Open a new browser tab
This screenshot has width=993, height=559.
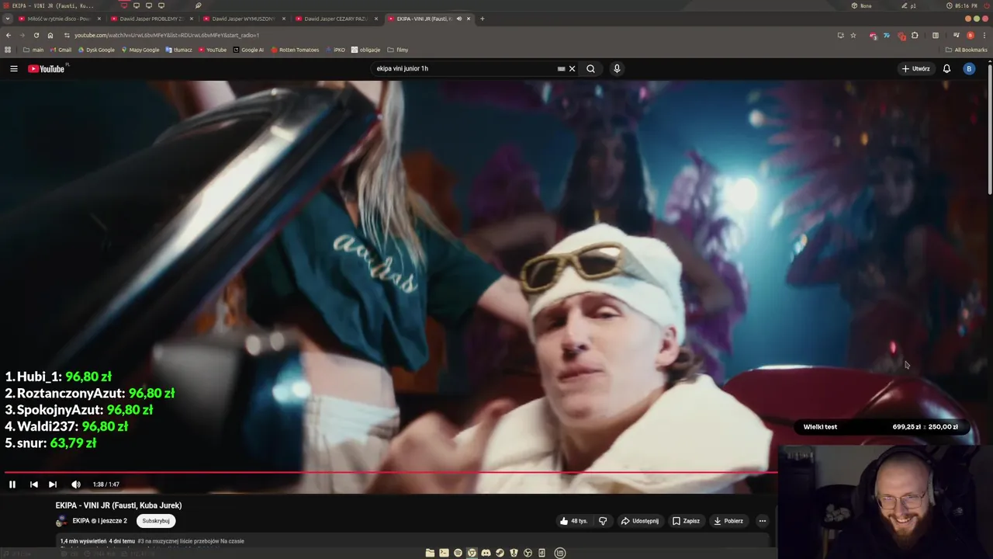(482, 19)
